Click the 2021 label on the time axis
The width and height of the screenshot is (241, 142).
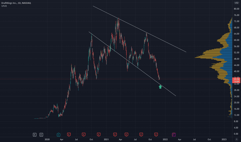106,139
